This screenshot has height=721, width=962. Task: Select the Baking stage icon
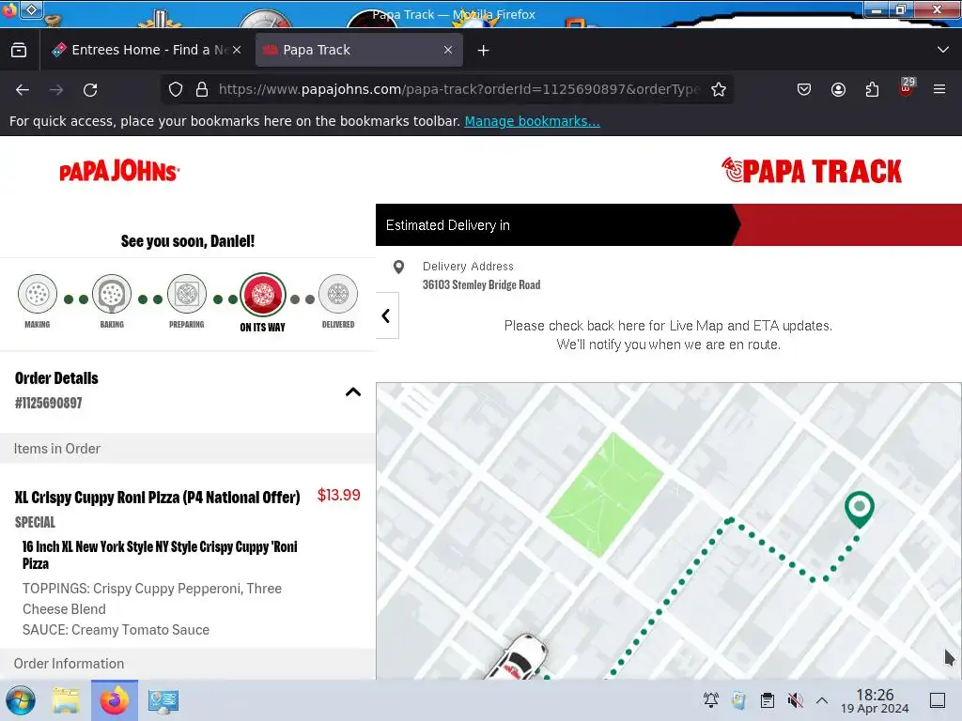[112, 294]
